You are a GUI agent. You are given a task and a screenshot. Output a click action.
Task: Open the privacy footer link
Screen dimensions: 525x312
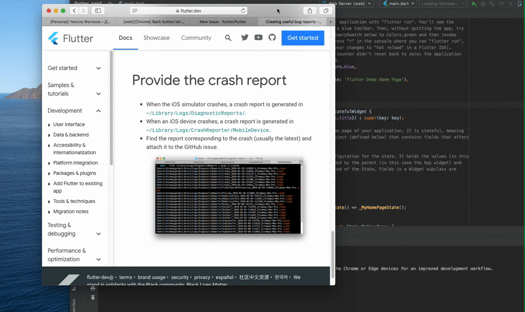(x=202, y=277)
